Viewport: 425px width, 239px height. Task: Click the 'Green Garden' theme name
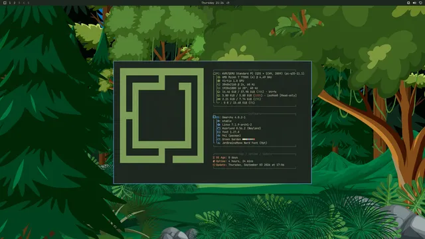point(232,139)
